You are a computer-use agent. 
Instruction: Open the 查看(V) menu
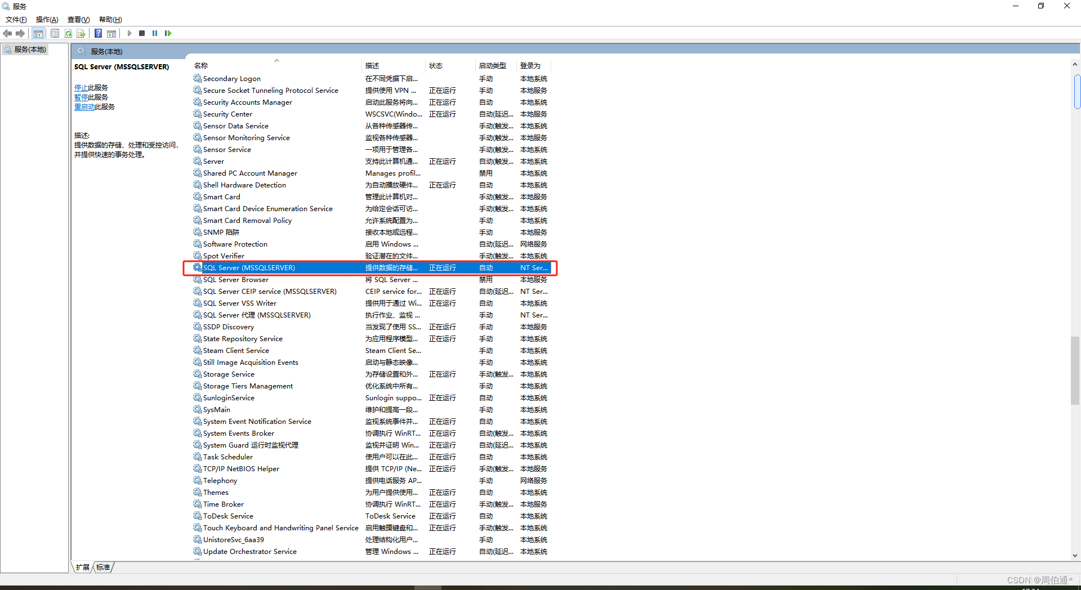point(78,20)
